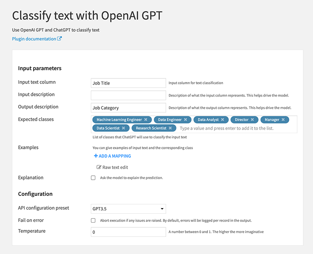Image resolution: width=313 pixels, height=254 pixels.
Task: Delete the Data Scientist class tag
Action: (x=124, y=128)
